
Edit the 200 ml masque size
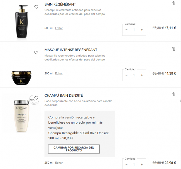point(59,74)
